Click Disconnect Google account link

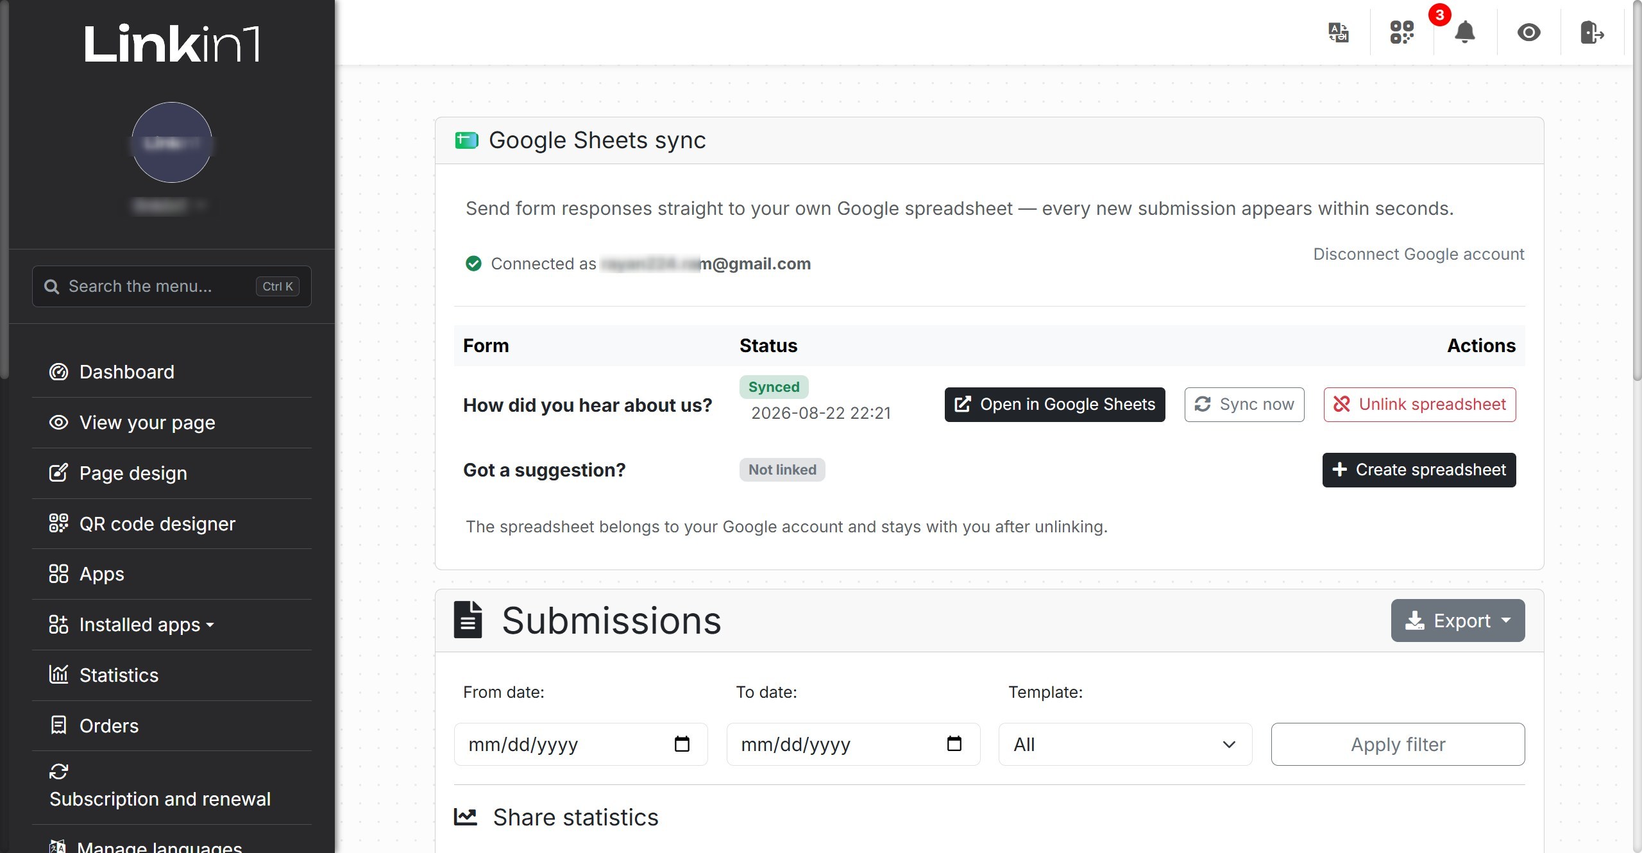[1419, 254]
